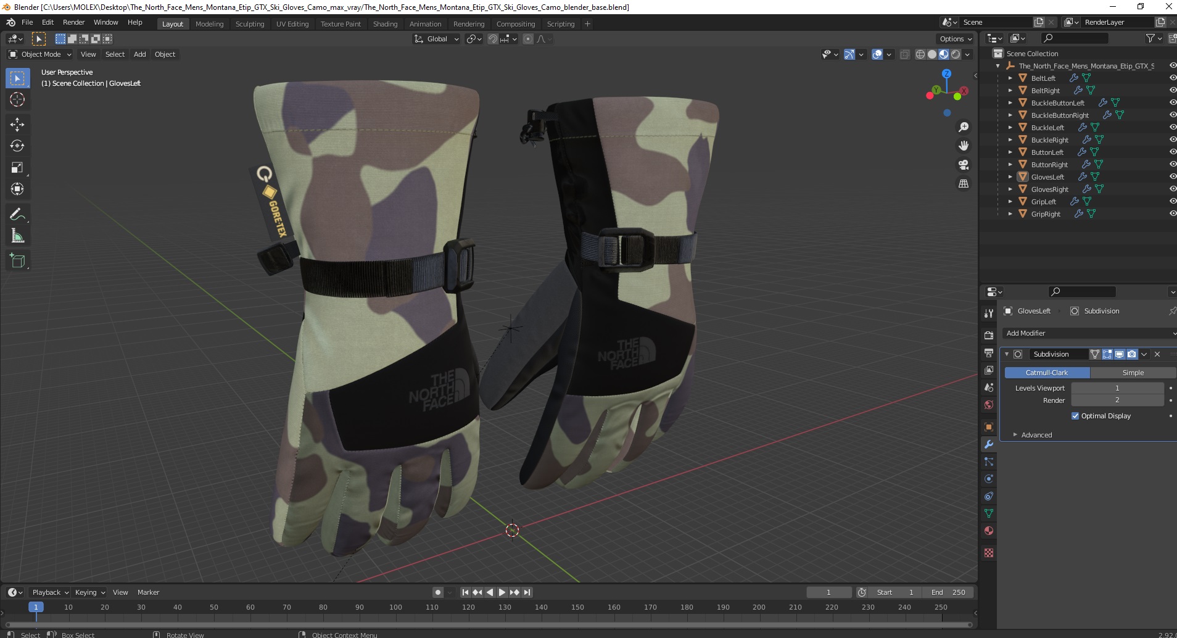
Task: Toggle Subdivision modifier in edit mode
Action: click(1107, 354)
